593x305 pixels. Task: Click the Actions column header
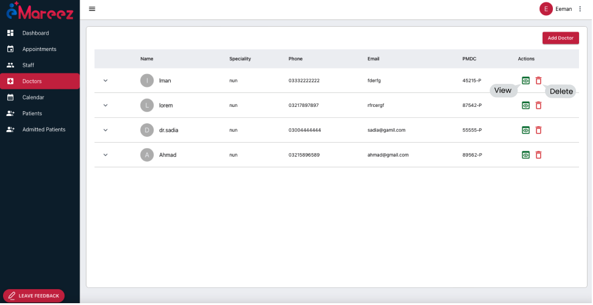[526, 59]
